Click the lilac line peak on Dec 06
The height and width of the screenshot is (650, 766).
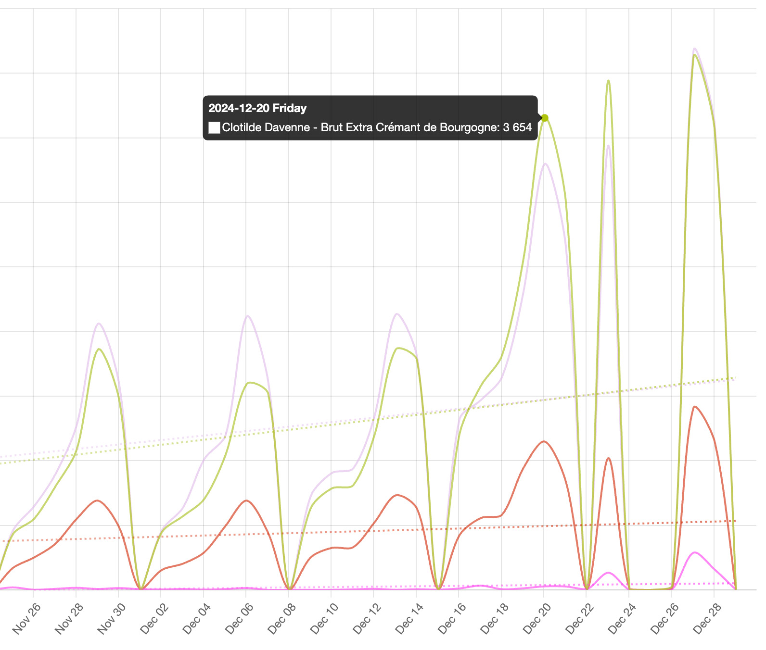(x=248, y=316)
